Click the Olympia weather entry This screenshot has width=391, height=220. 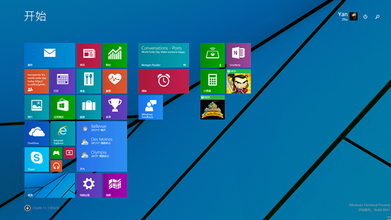tap(95, 154)
